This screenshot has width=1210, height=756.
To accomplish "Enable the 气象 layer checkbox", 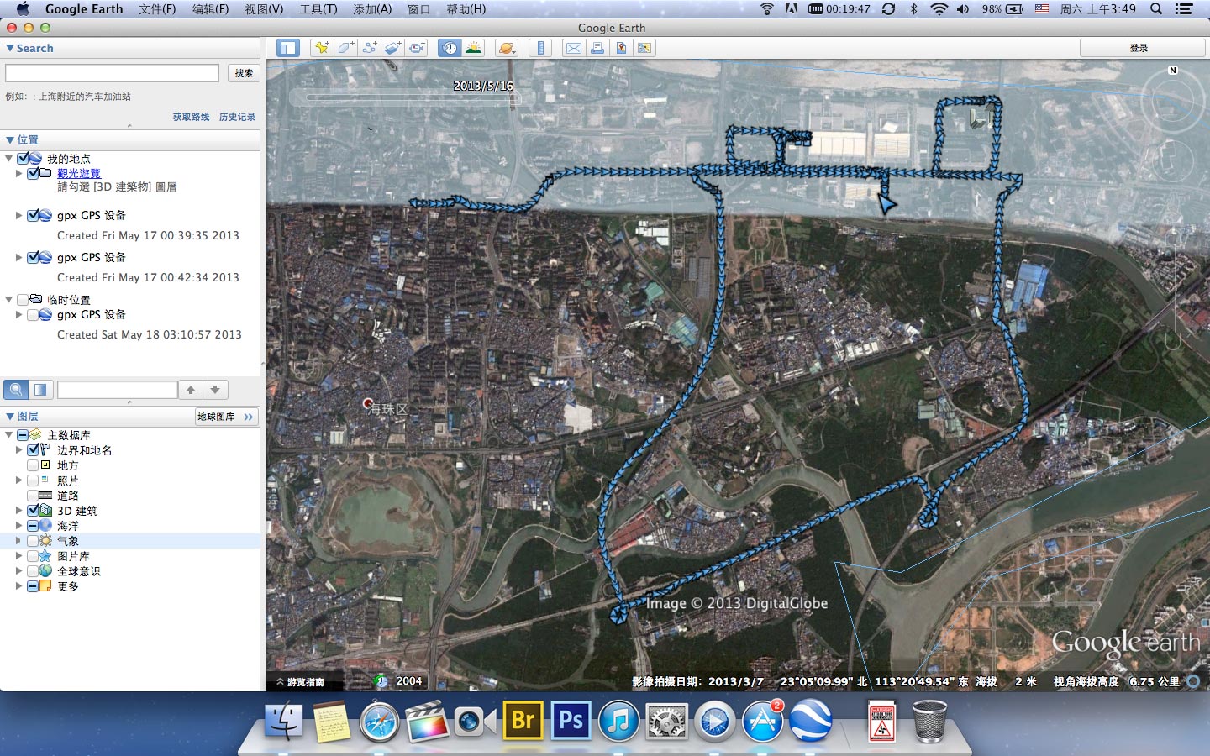I will point(33,541).
